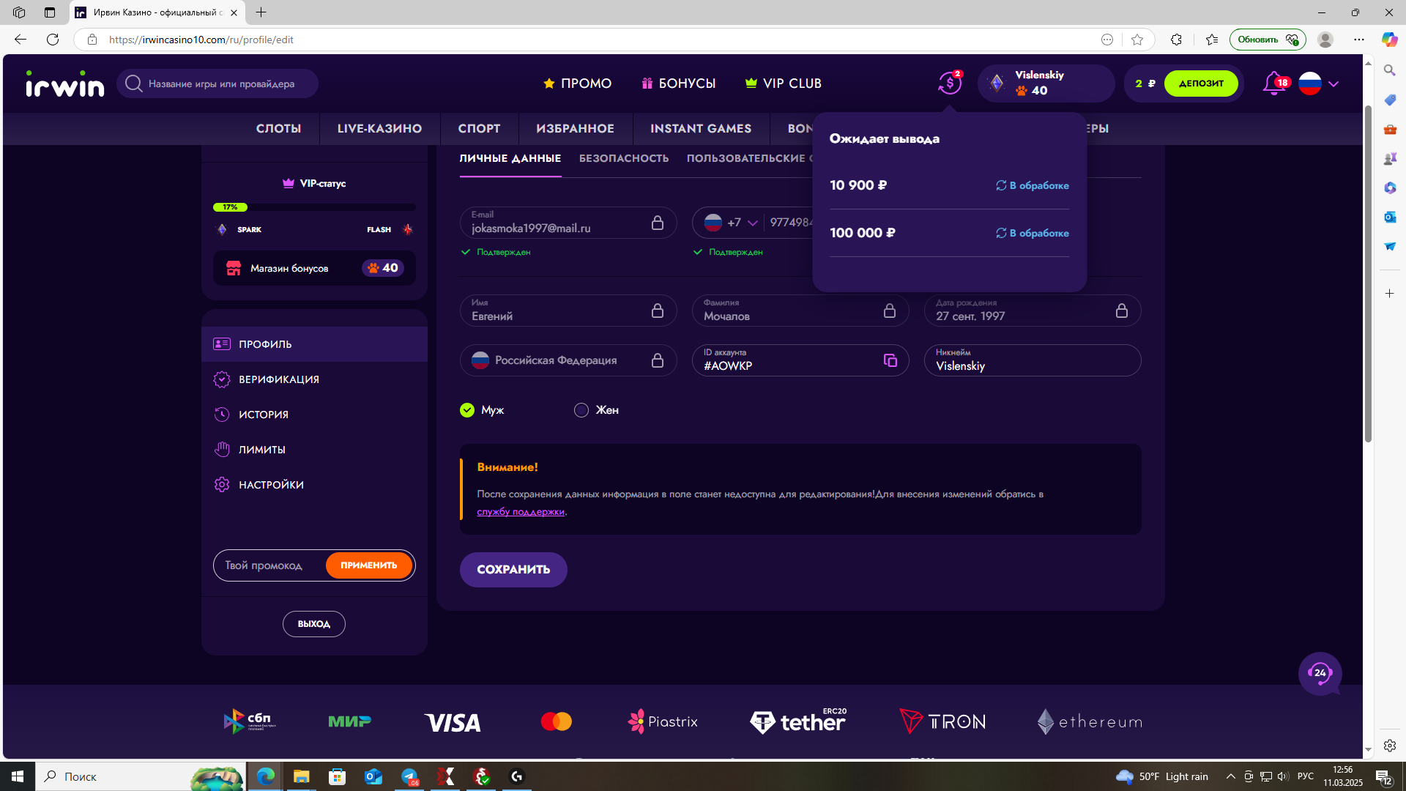Expand the +7 phone country code dropdown
Screen dimensions: 1406x791
[x=751, y=223]
